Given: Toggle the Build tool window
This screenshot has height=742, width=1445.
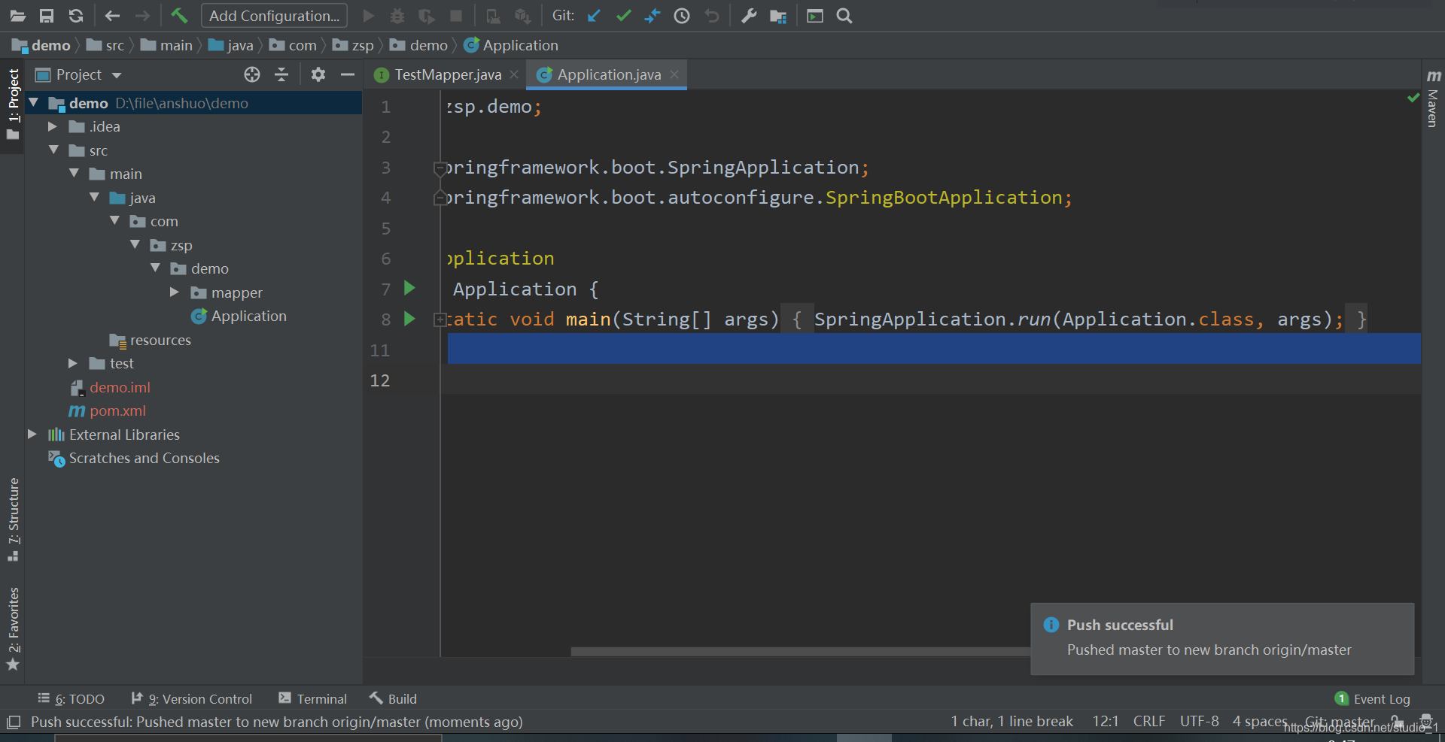Looking at the screenshot, I should 393,699.
